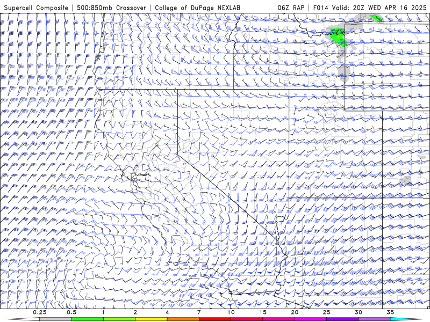Select the yellow color bar segment
Screen dimensions: 430x322
click(151, 319)
